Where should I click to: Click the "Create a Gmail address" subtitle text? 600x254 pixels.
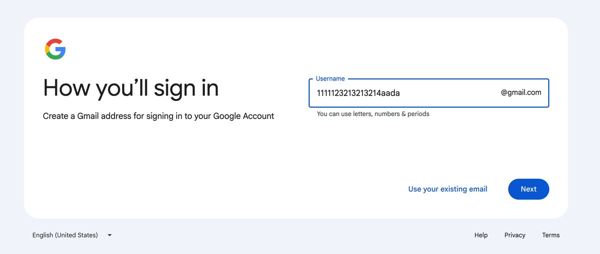(x=159, y=116)
